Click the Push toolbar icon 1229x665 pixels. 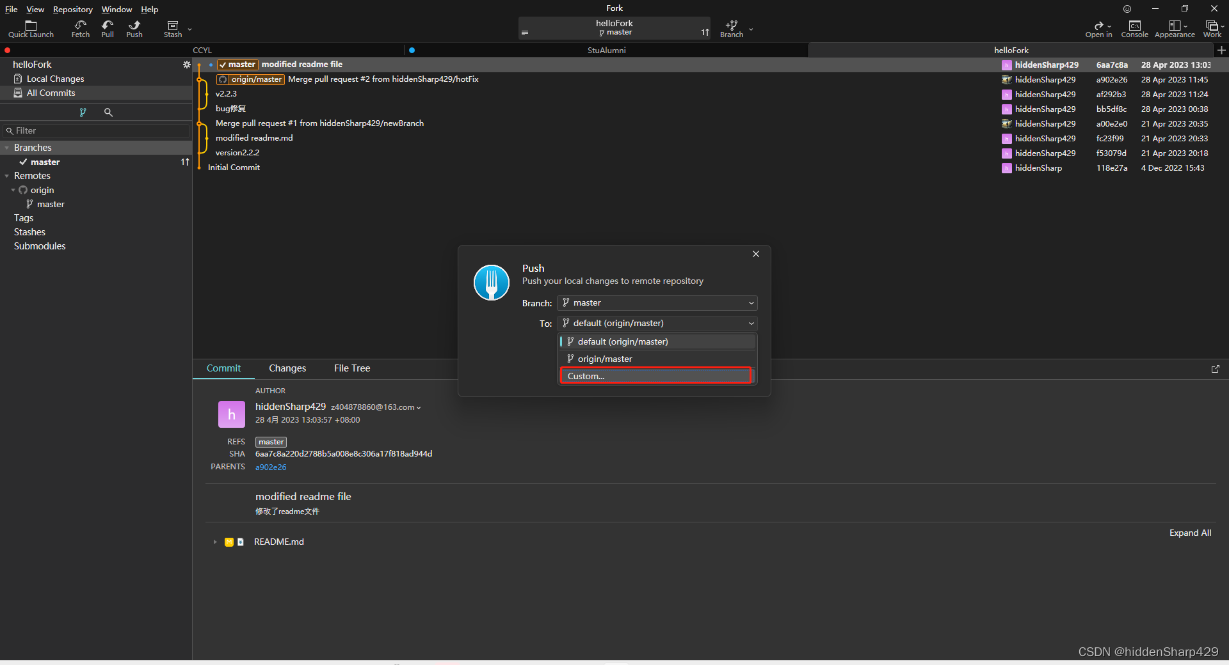134,29
